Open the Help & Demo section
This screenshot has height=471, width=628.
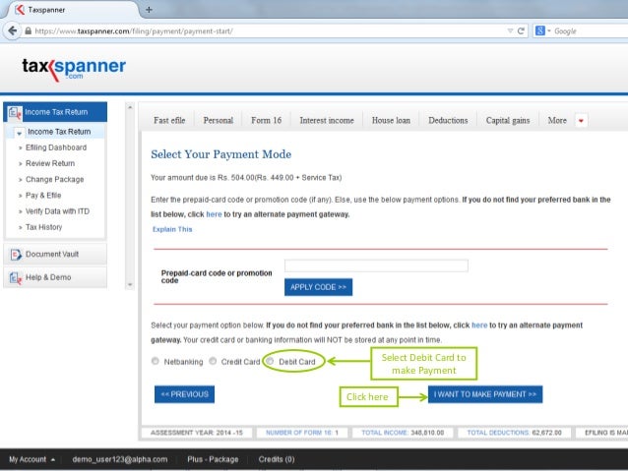[x=55, y=277]
